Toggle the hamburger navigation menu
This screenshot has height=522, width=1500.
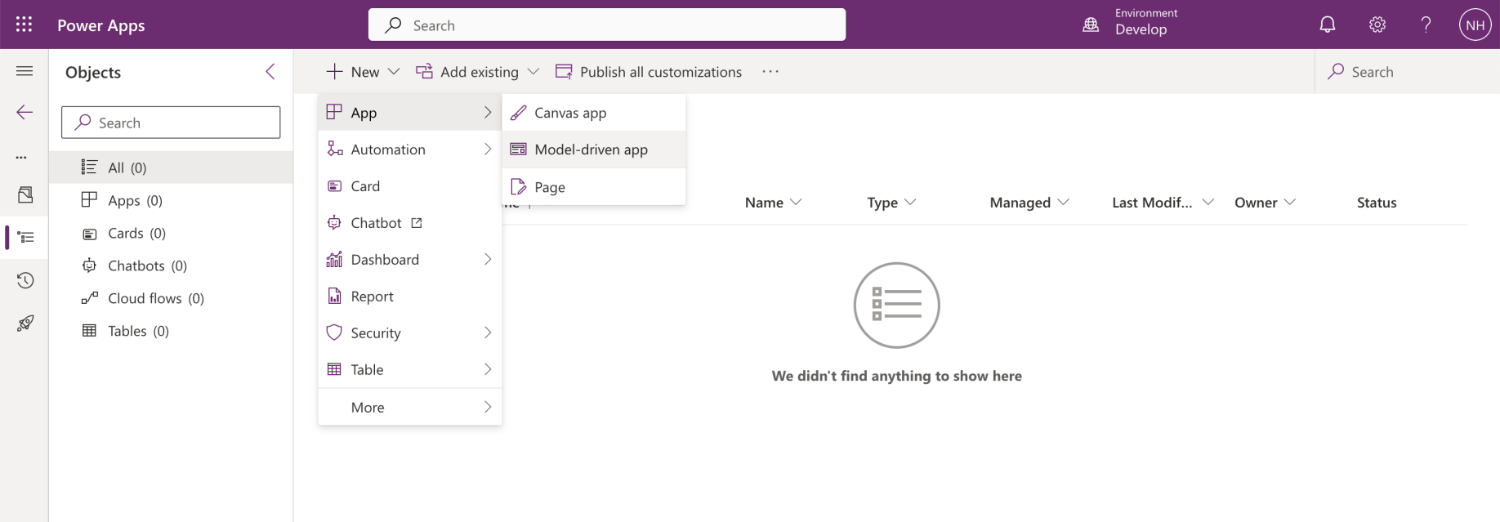click(25, 71)
